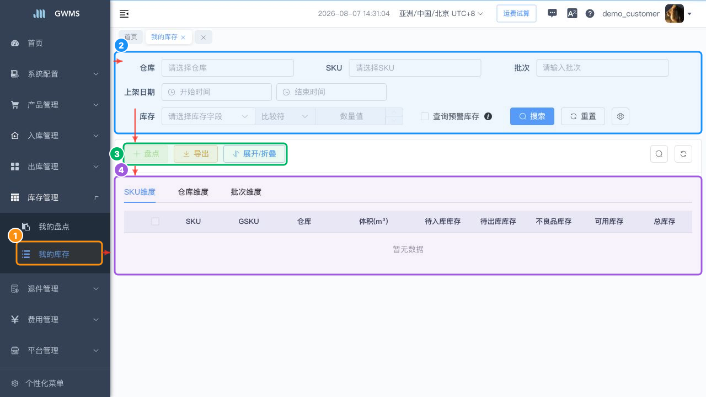The height and width of the screenshot is (397, 706).
Task: Click the 开始时间 date field
Action: [x=217, y=92]
